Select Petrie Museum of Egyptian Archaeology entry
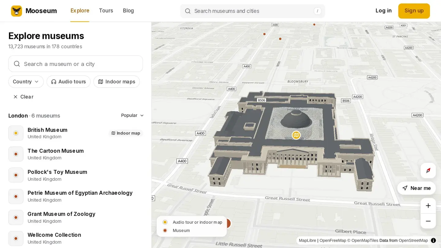Viewport: 441px width, 248px height. (x=76, y=196)
